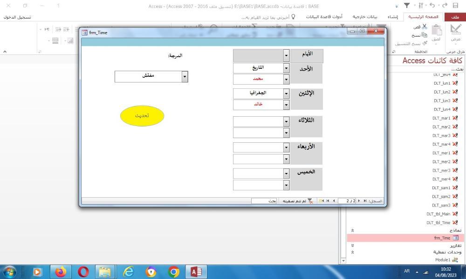Click the Windows Start button
The image size is (466, 279).
10,272
